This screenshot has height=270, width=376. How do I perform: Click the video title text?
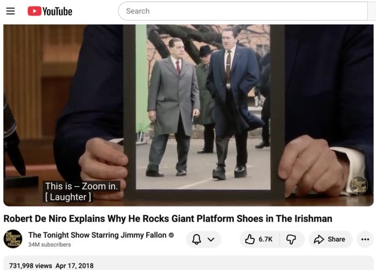(x=168, y=218)
